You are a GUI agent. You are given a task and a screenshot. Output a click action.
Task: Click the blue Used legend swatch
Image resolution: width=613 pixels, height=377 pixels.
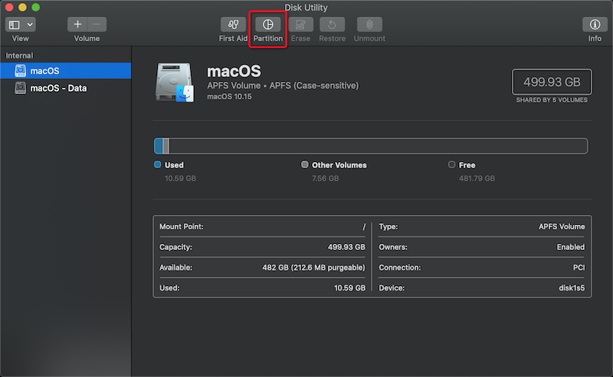click(158, 164)
